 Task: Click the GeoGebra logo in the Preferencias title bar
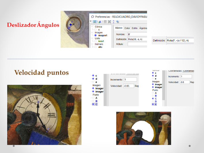pyautogui.click(x=92, y=17)
